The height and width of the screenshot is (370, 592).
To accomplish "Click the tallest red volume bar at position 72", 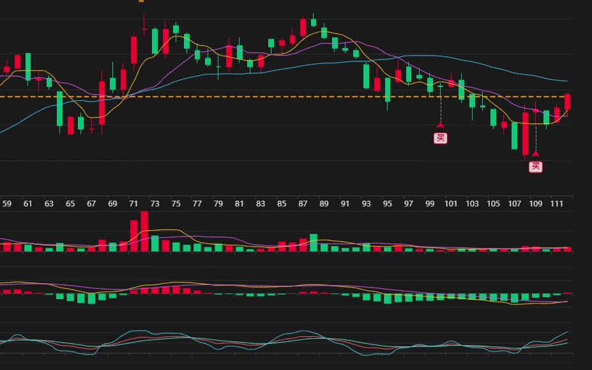I will 144,231.
